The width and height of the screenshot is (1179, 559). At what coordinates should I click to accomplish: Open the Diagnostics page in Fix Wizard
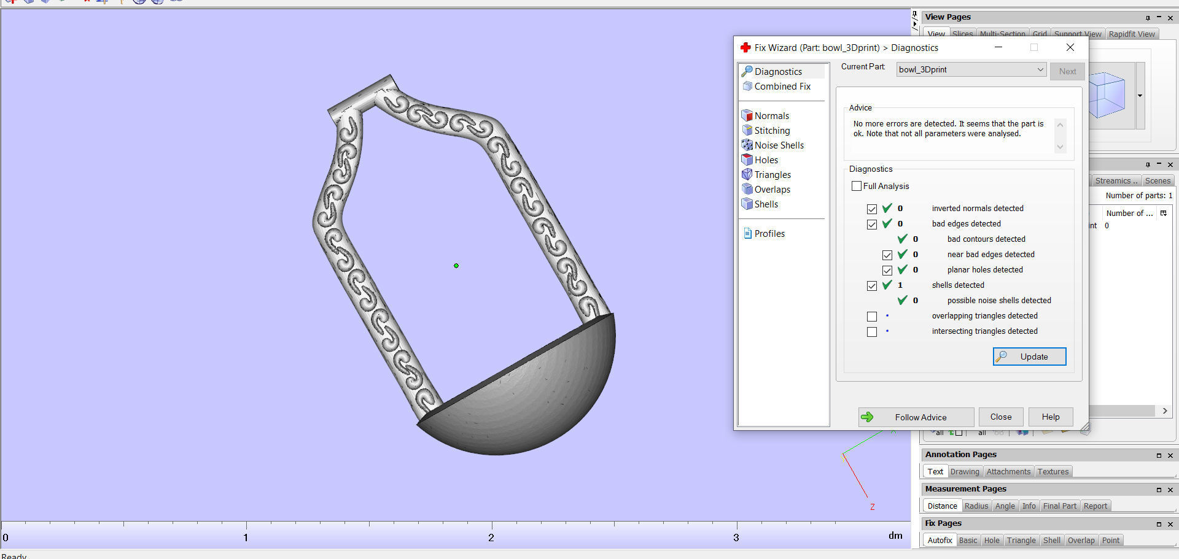pyautogui.click(x=779, y=72)
